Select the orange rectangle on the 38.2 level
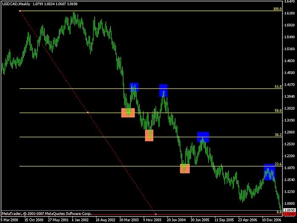Image resolution: width=297 pixels, height=223 pixels. pos(149,136)
